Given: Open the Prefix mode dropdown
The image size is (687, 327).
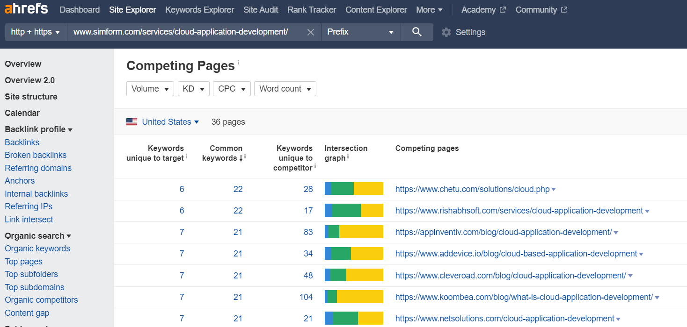Looking at the screenshot, I should 361,32.
